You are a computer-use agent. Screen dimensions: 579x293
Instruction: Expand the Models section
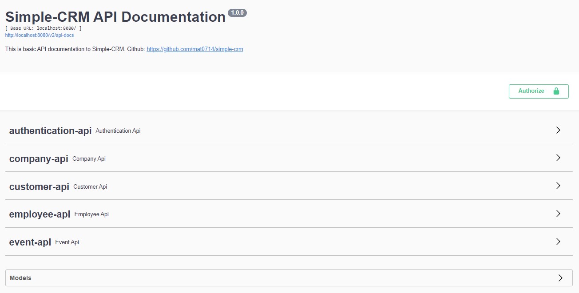[x=20, y=277]
